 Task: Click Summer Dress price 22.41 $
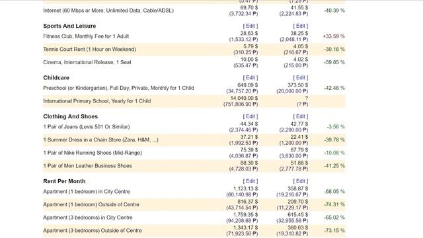(299, 137)
